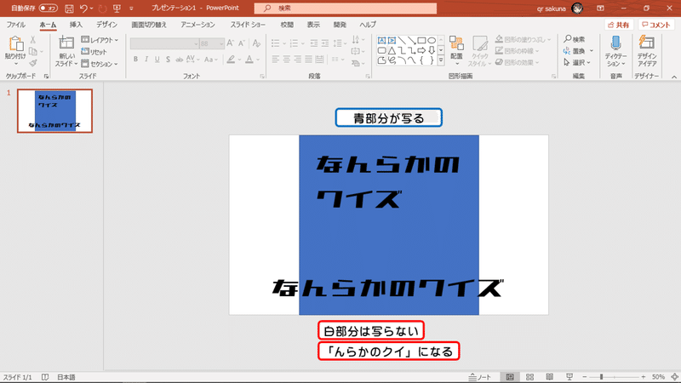The height and width of the screenshot is (383, 681).
Task: Open the Layout (レイアウト) dropdown
Action: click(x=100, y=40)
